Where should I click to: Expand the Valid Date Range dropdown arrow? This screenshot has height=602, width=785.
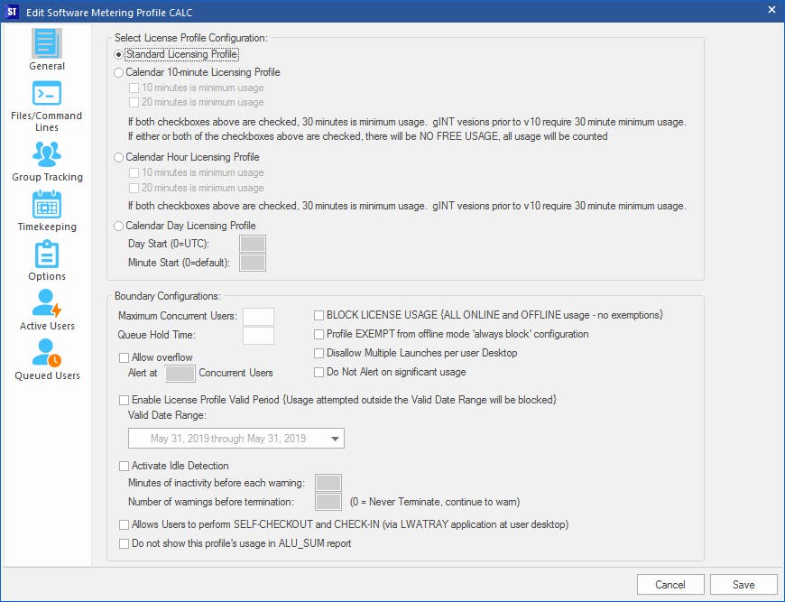click(x=335, y=439)
